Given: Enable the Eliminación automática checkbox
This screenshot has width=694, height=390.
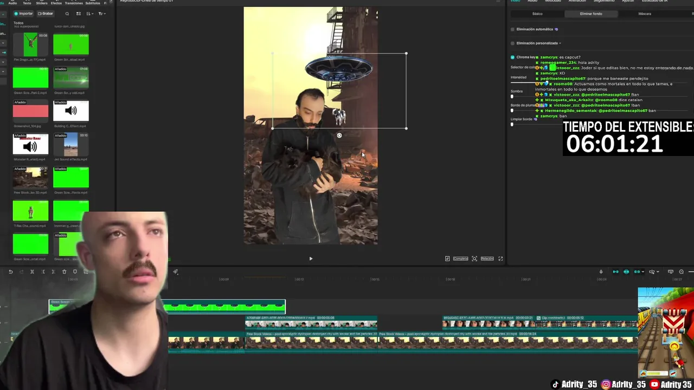Looking at the screenshot, I should tap(512, 29).
